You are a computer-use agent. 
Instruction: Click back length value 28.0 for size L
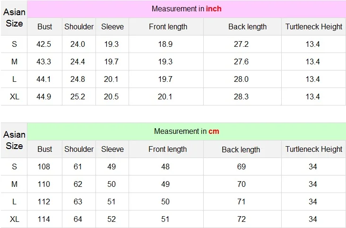pos(241,79)
